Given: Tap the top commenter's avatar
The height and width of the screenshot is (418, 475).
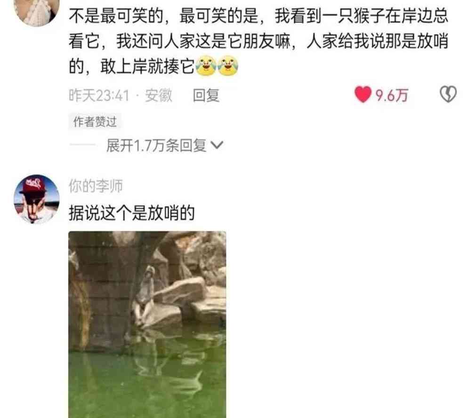Looking at the screenshot, I should [x=37, y=12].
